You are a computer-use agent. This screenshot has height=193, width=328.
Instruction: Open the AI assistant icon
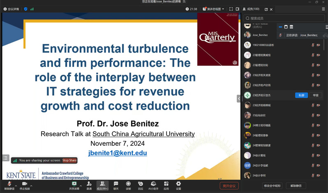point(153,184)
